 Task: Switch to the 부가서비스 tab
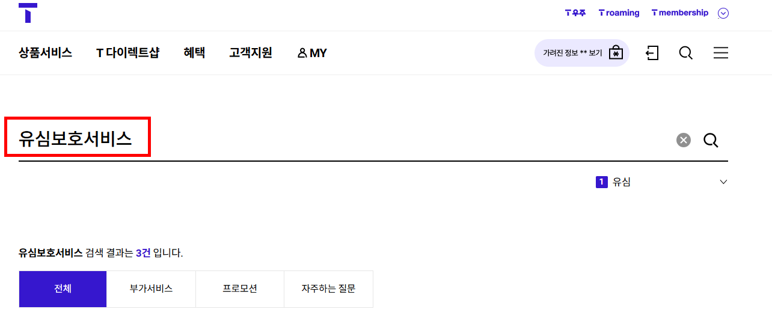click(151, 289)
